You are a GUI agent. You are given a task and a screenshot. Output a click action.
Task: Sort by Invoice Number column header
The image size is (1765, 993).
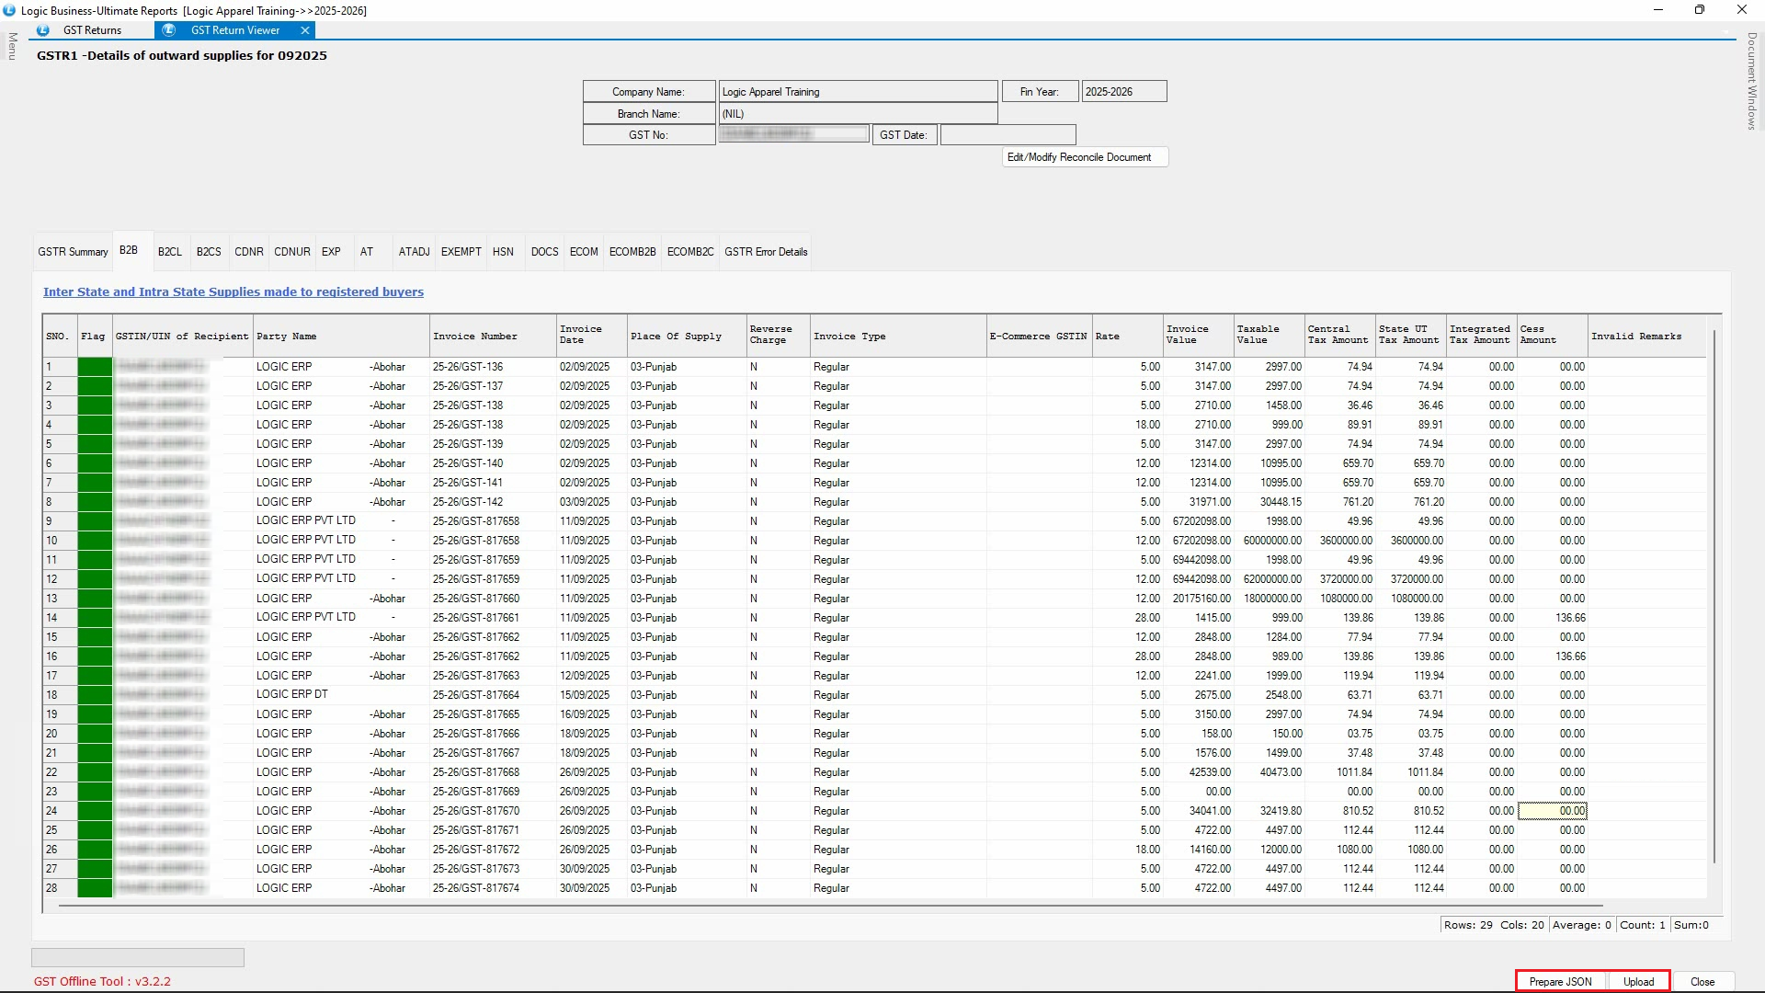pos(475,337)
